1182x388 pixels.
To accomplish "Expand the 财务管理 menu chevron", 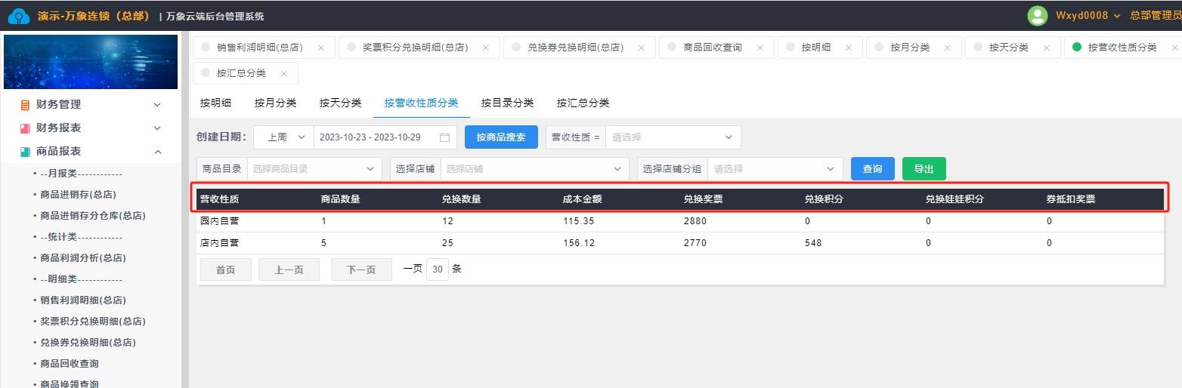I will (x=157, y=105).
